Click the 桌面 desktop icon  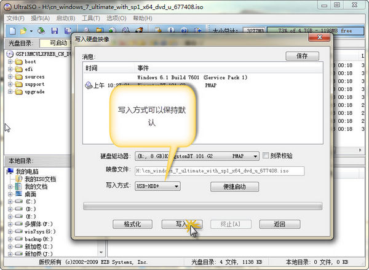(x=18, y=194)
